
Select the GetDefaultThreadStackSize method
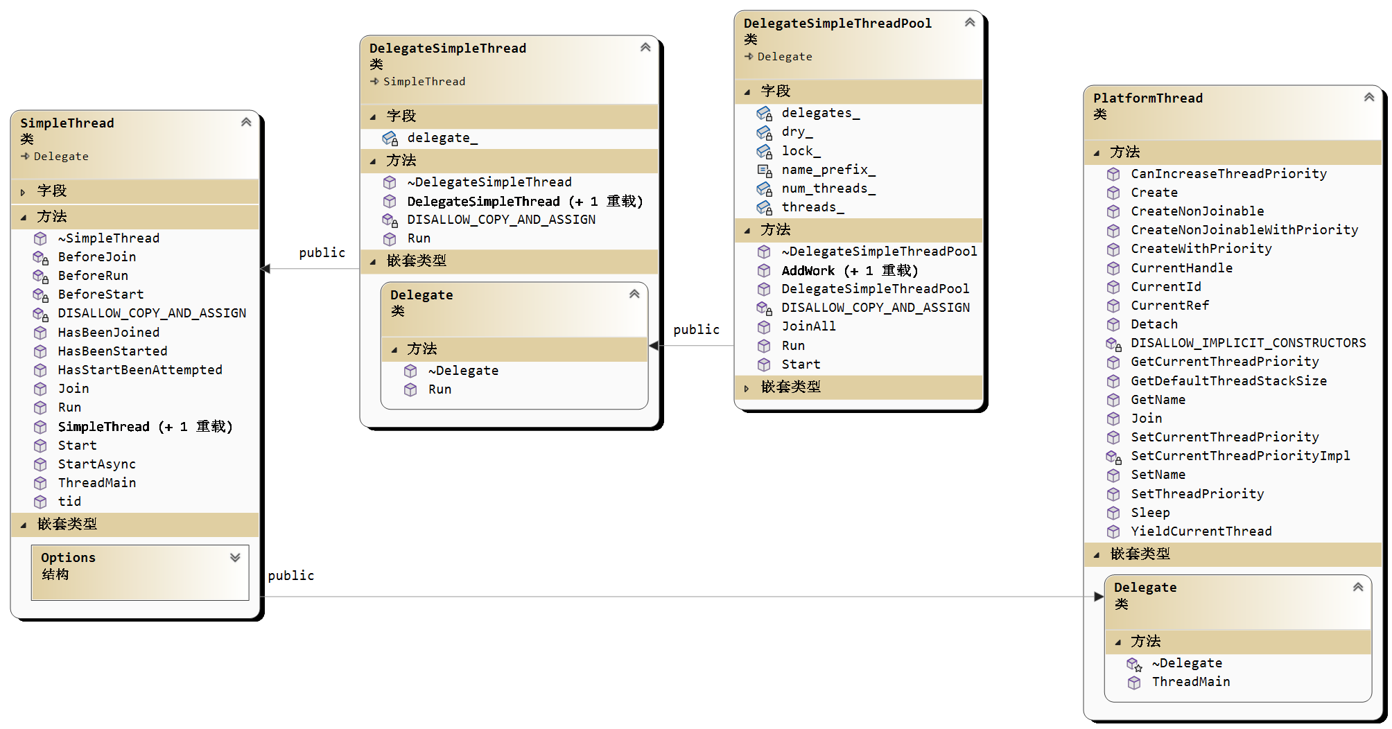[1228, 381]
